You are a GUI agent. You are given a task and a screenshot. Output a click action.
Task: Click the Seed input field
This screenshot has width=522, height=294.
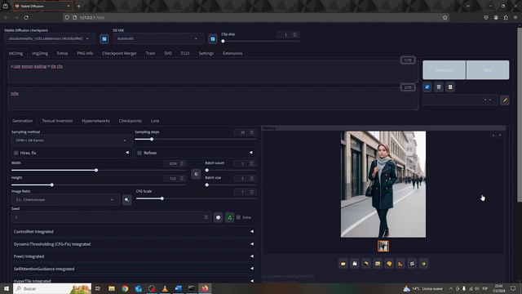(x=111, y=217)
